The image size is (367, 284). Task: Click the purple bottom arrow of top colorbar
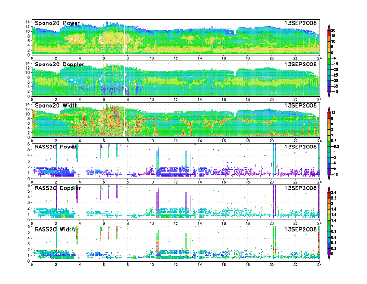(x=329, y=94)
